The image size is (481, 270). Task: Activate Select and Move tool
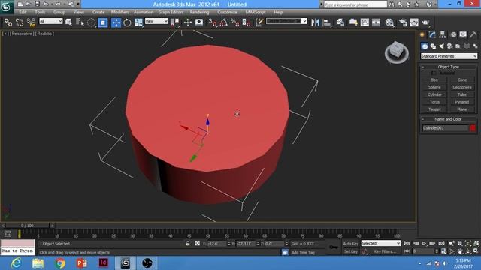click(116, 22)
